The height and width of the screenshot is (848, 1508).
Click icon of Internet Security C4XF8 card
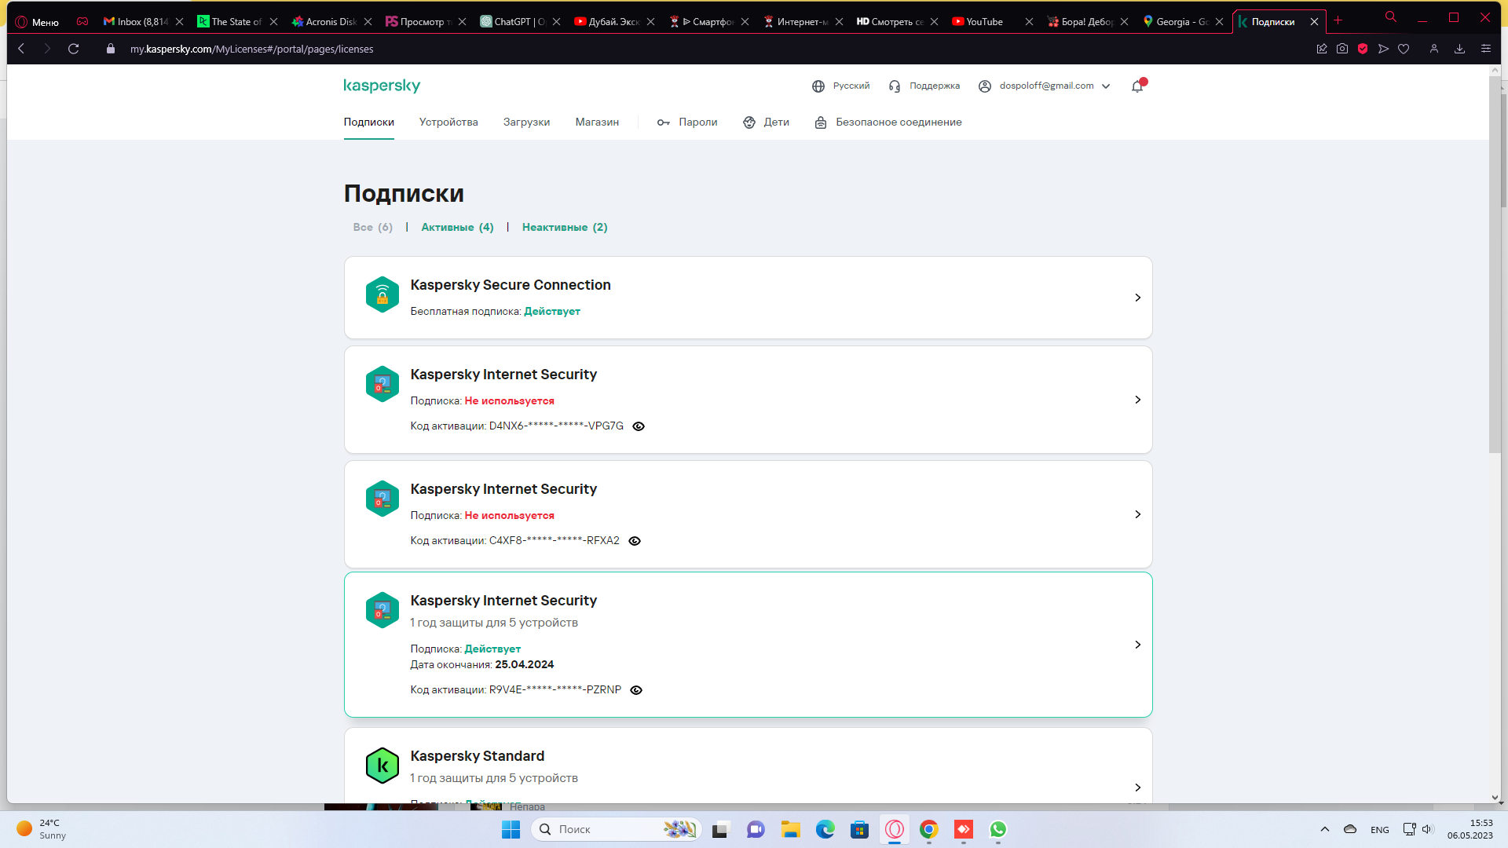pos(382,499)
